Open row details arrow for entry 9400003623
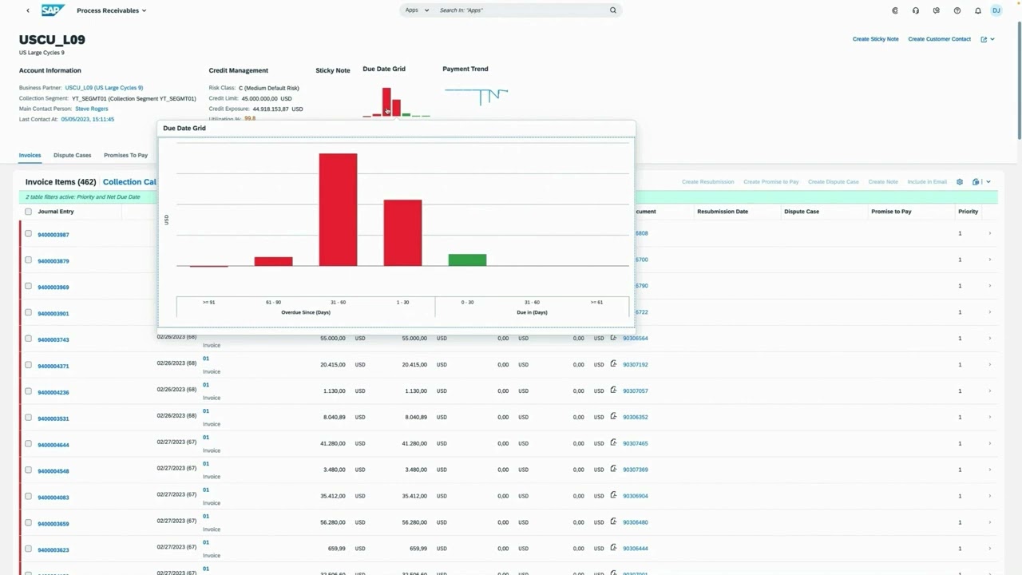1022x575 pixels. [990, 549]
